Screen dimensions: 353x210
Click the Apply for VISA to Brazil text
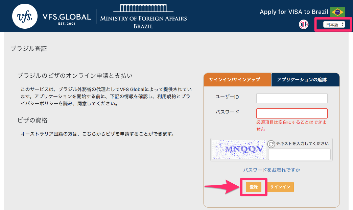tap(294, 12)
